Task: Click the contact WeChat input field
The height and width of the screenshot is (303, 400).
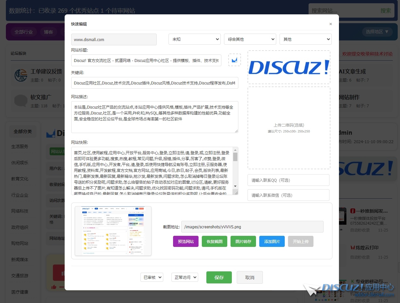Action: pos(288,195)
